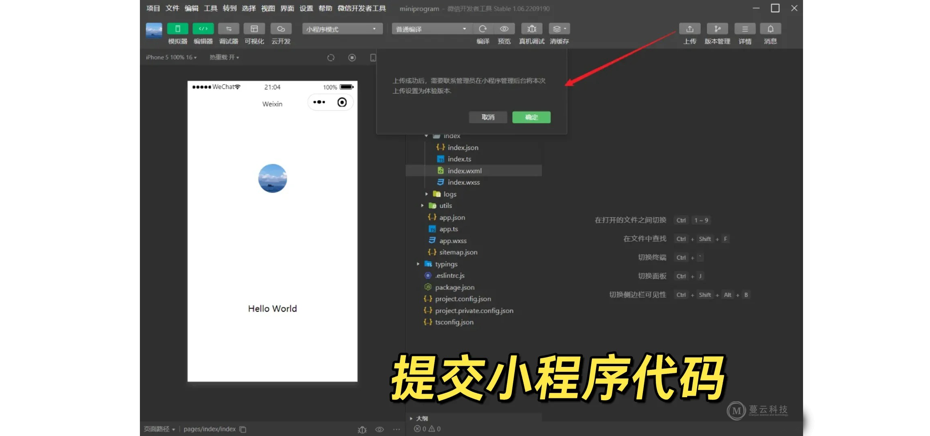Click 确定 to confirm the upload
The image size is (930, 436).
(x=531, y=117)
